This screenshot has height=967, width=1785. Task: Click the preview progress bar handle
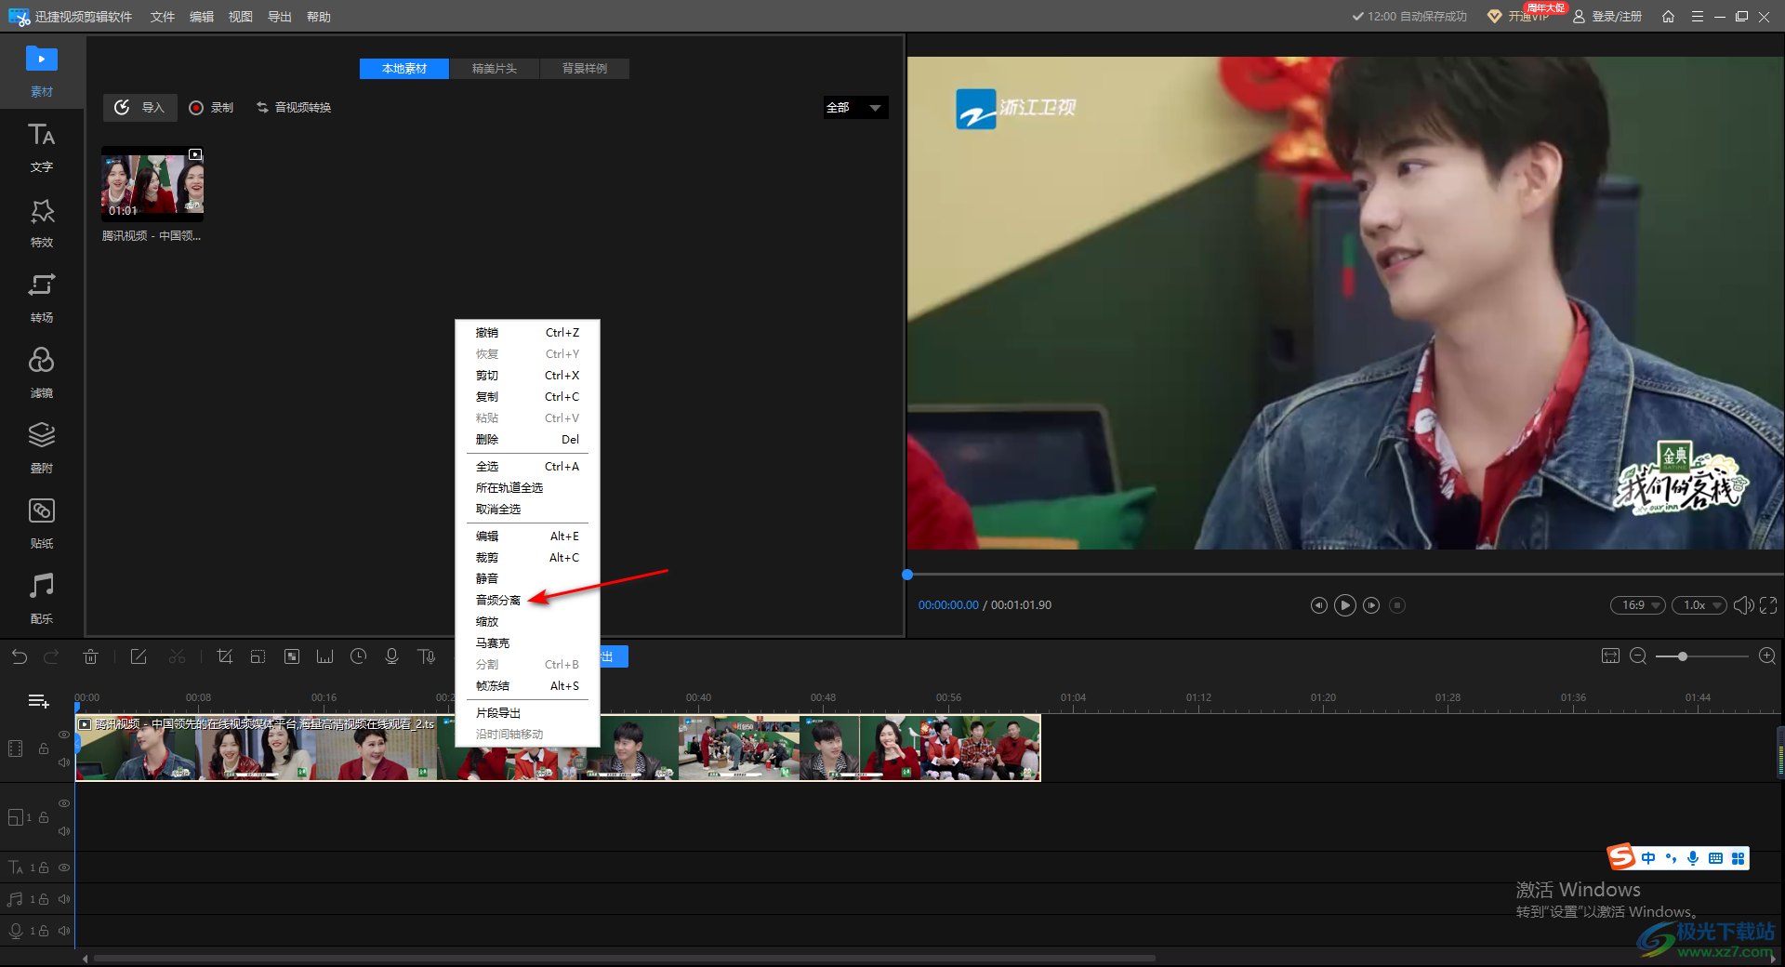pyautogui.click(x=907, y=575)
